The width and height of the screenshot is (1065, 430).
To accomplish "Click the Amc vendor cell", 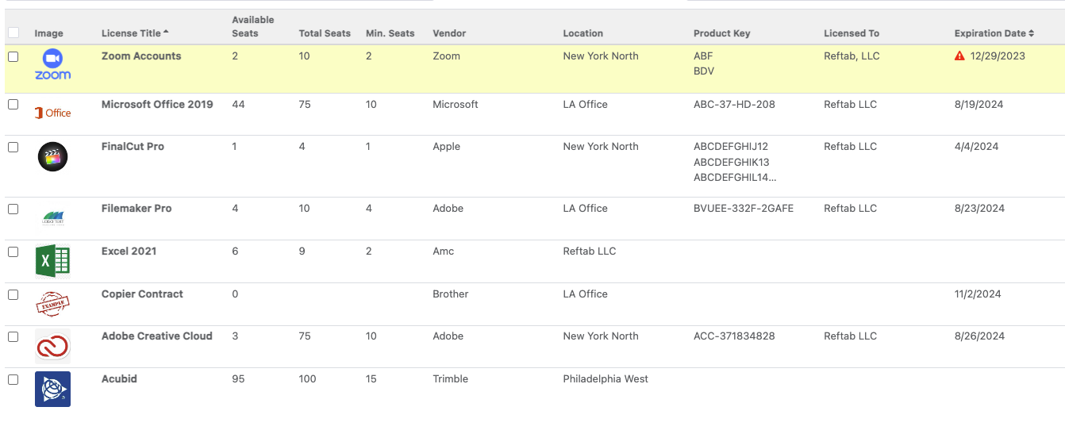I will (444, 251).
